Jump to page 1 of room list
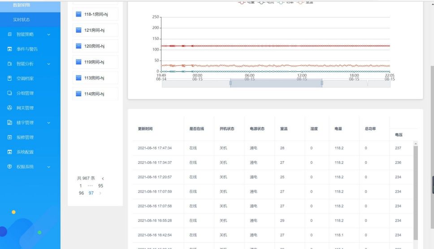 81,185
